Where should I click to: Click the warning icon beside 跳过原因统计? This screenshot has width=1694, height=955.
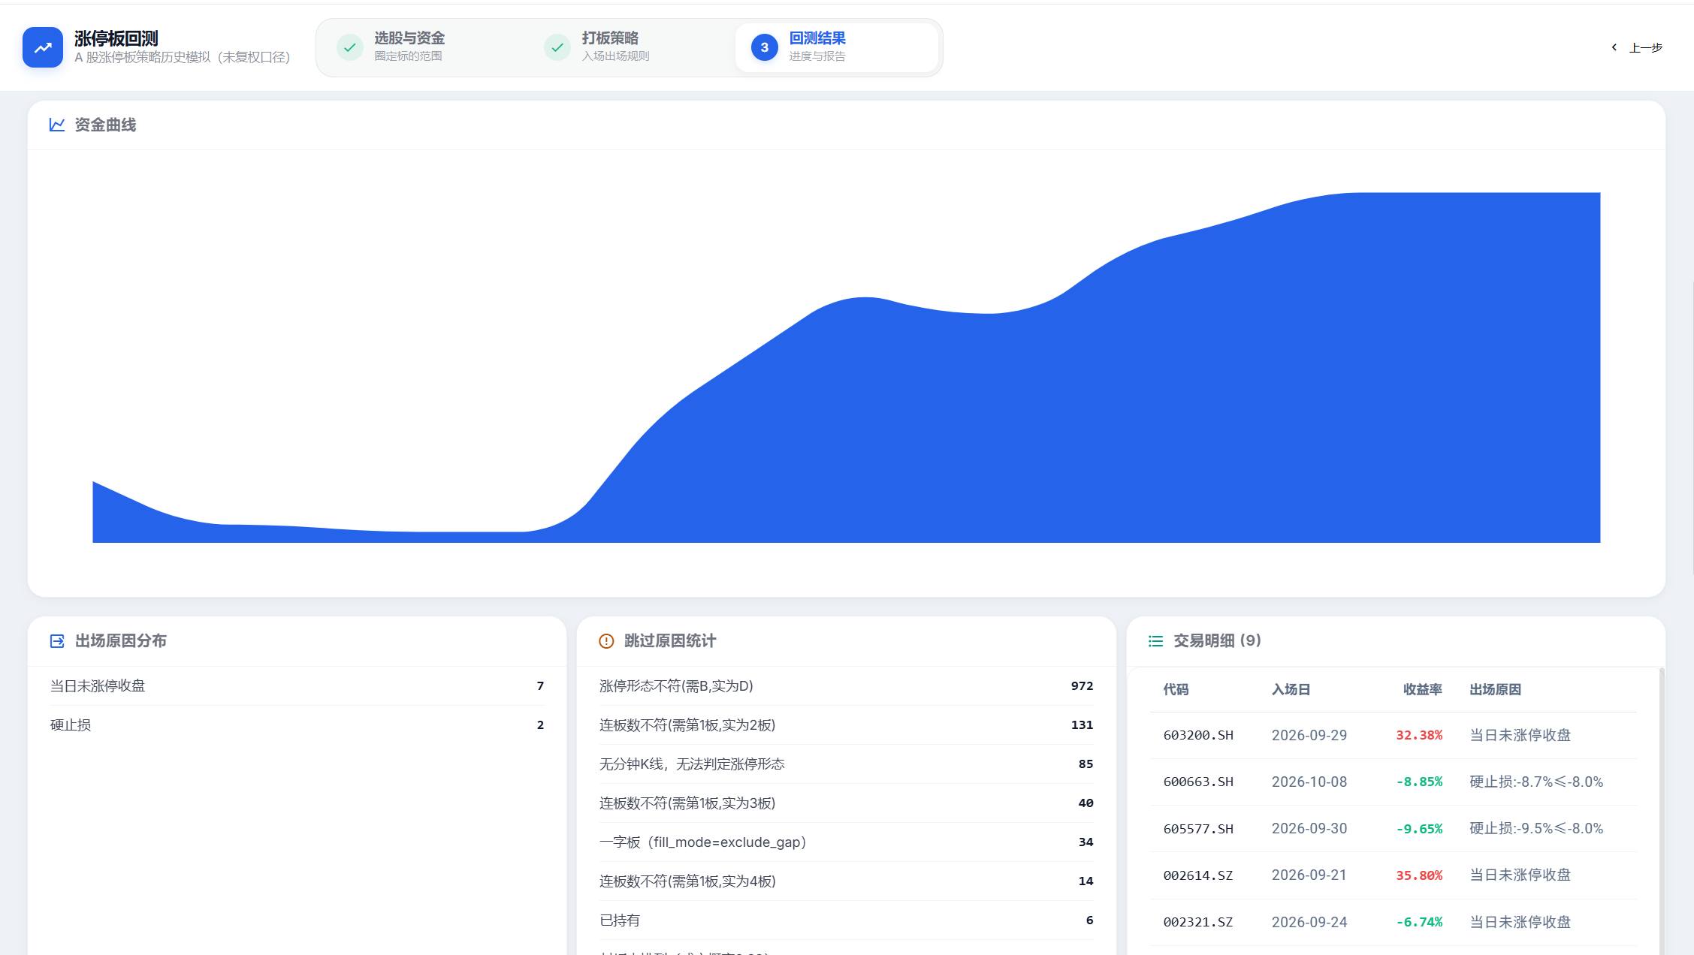606,640
